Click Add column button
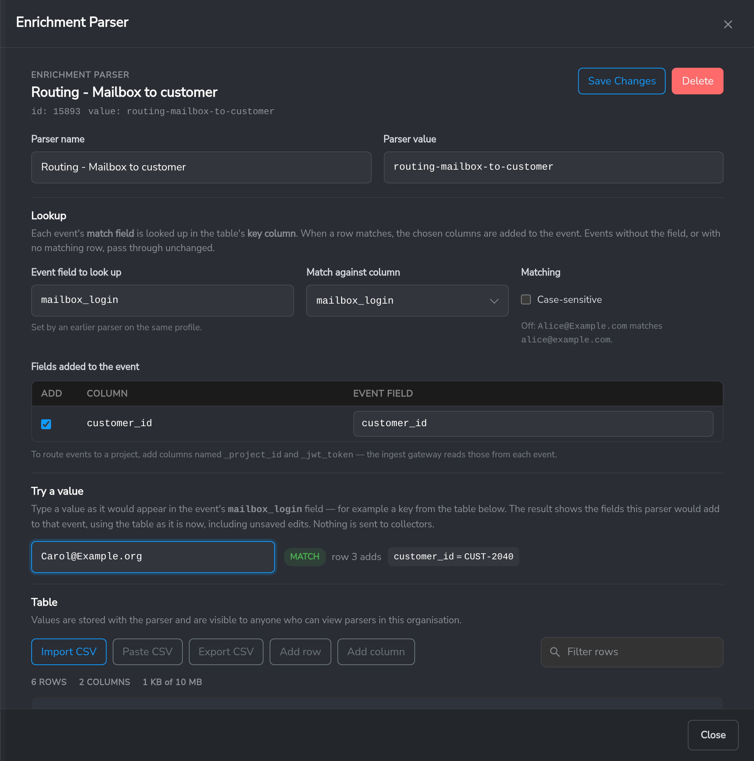The width and height of the screenshot is (754, 761). coord(376,652)
